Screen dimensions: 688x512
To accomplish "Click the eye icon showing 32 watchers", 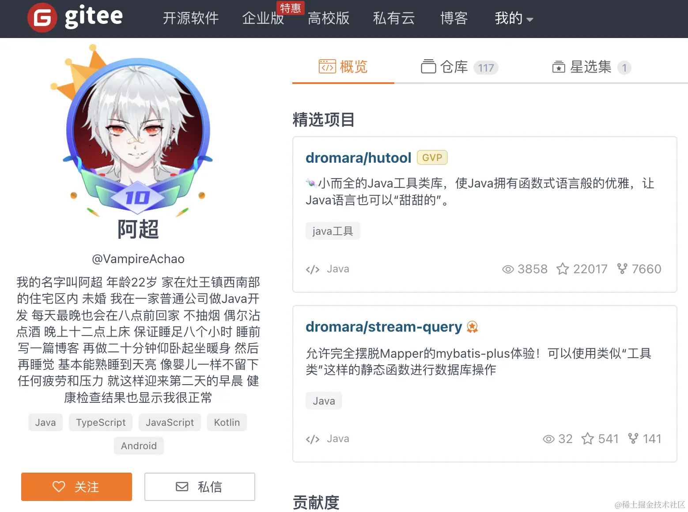I will click(548, 439).
